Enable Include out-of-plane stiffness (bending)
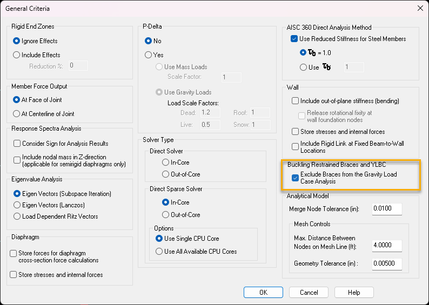 tap(295, 101)
